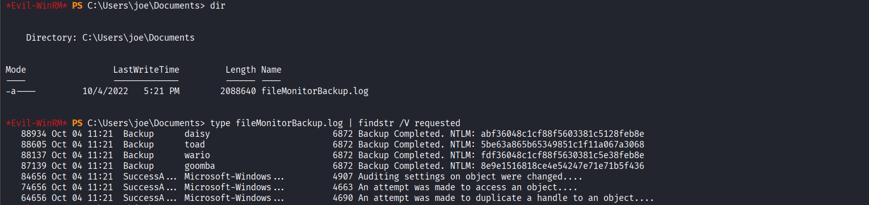
Task: Click the goomba username in the log
Action: click(x=200, y=166)
